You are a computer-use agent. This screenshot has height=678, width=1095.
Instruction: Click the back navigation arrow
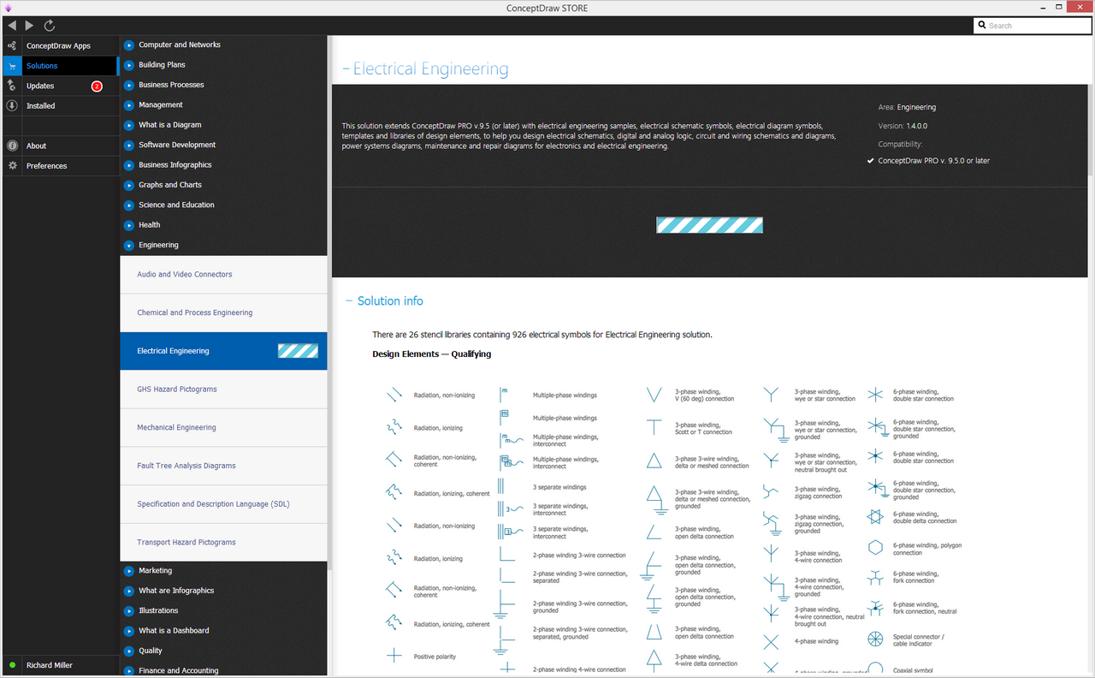pyautogui.click(x=11, y=25)
